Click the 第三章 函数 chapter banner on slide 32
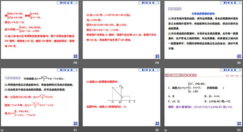 149,70
